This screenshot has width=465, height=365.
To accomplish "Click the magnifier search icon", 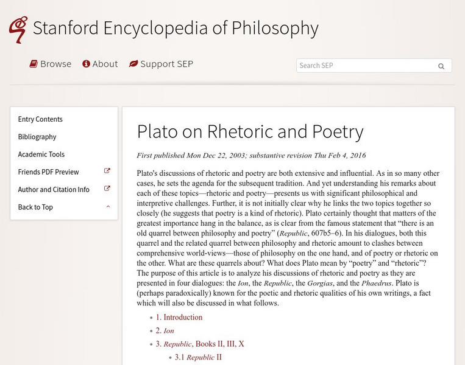I will [441, 66].
